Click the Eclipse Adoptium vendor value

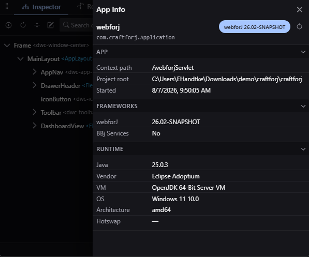click(x=175, y=176)
